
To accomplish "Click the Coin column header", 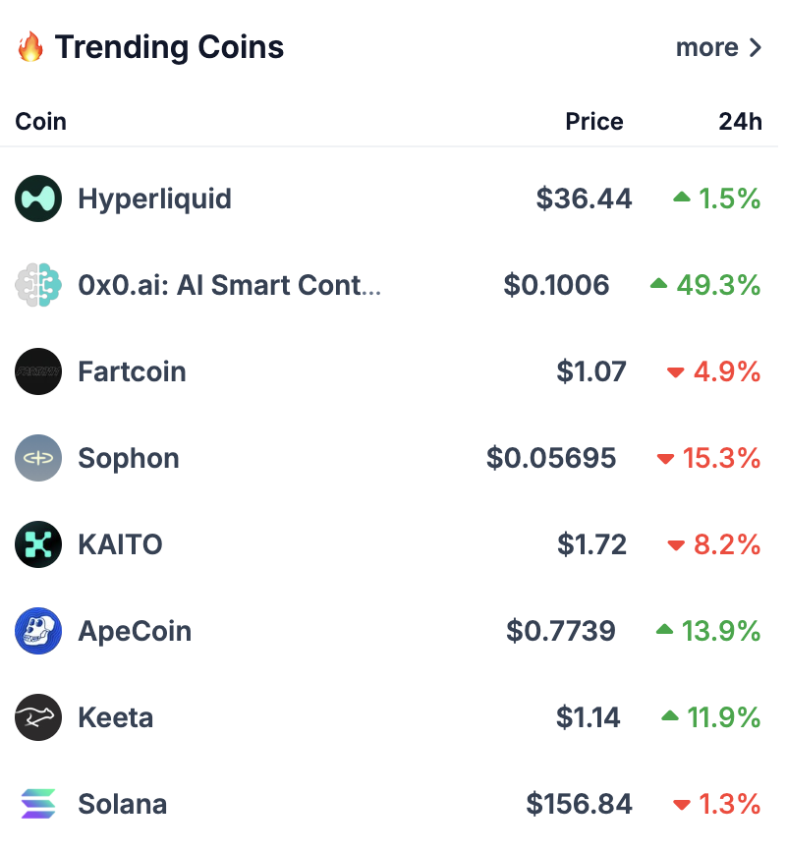I will [41, 121].
